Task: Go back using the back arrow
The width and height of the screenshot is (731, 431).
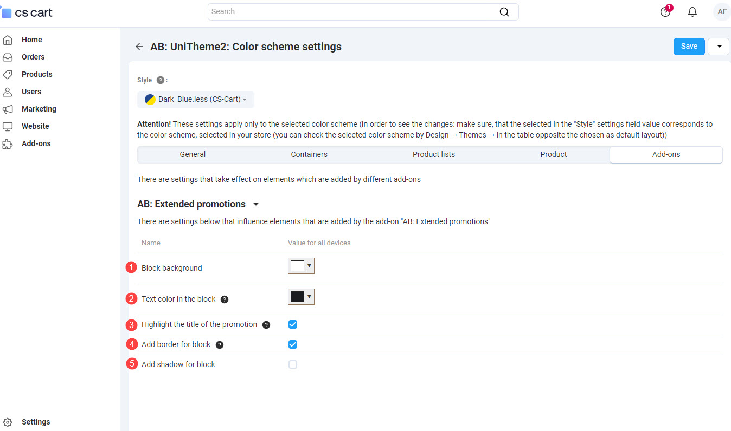Action: pyautogui.click(x=139, y=47)
